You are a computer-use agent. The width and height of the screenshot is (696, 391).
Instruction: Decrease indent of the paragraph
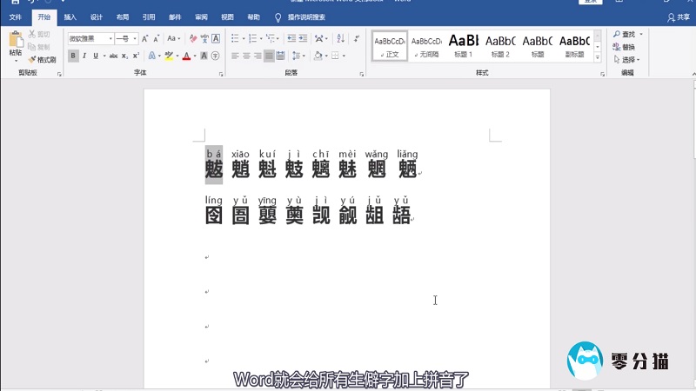pos(291,38)
